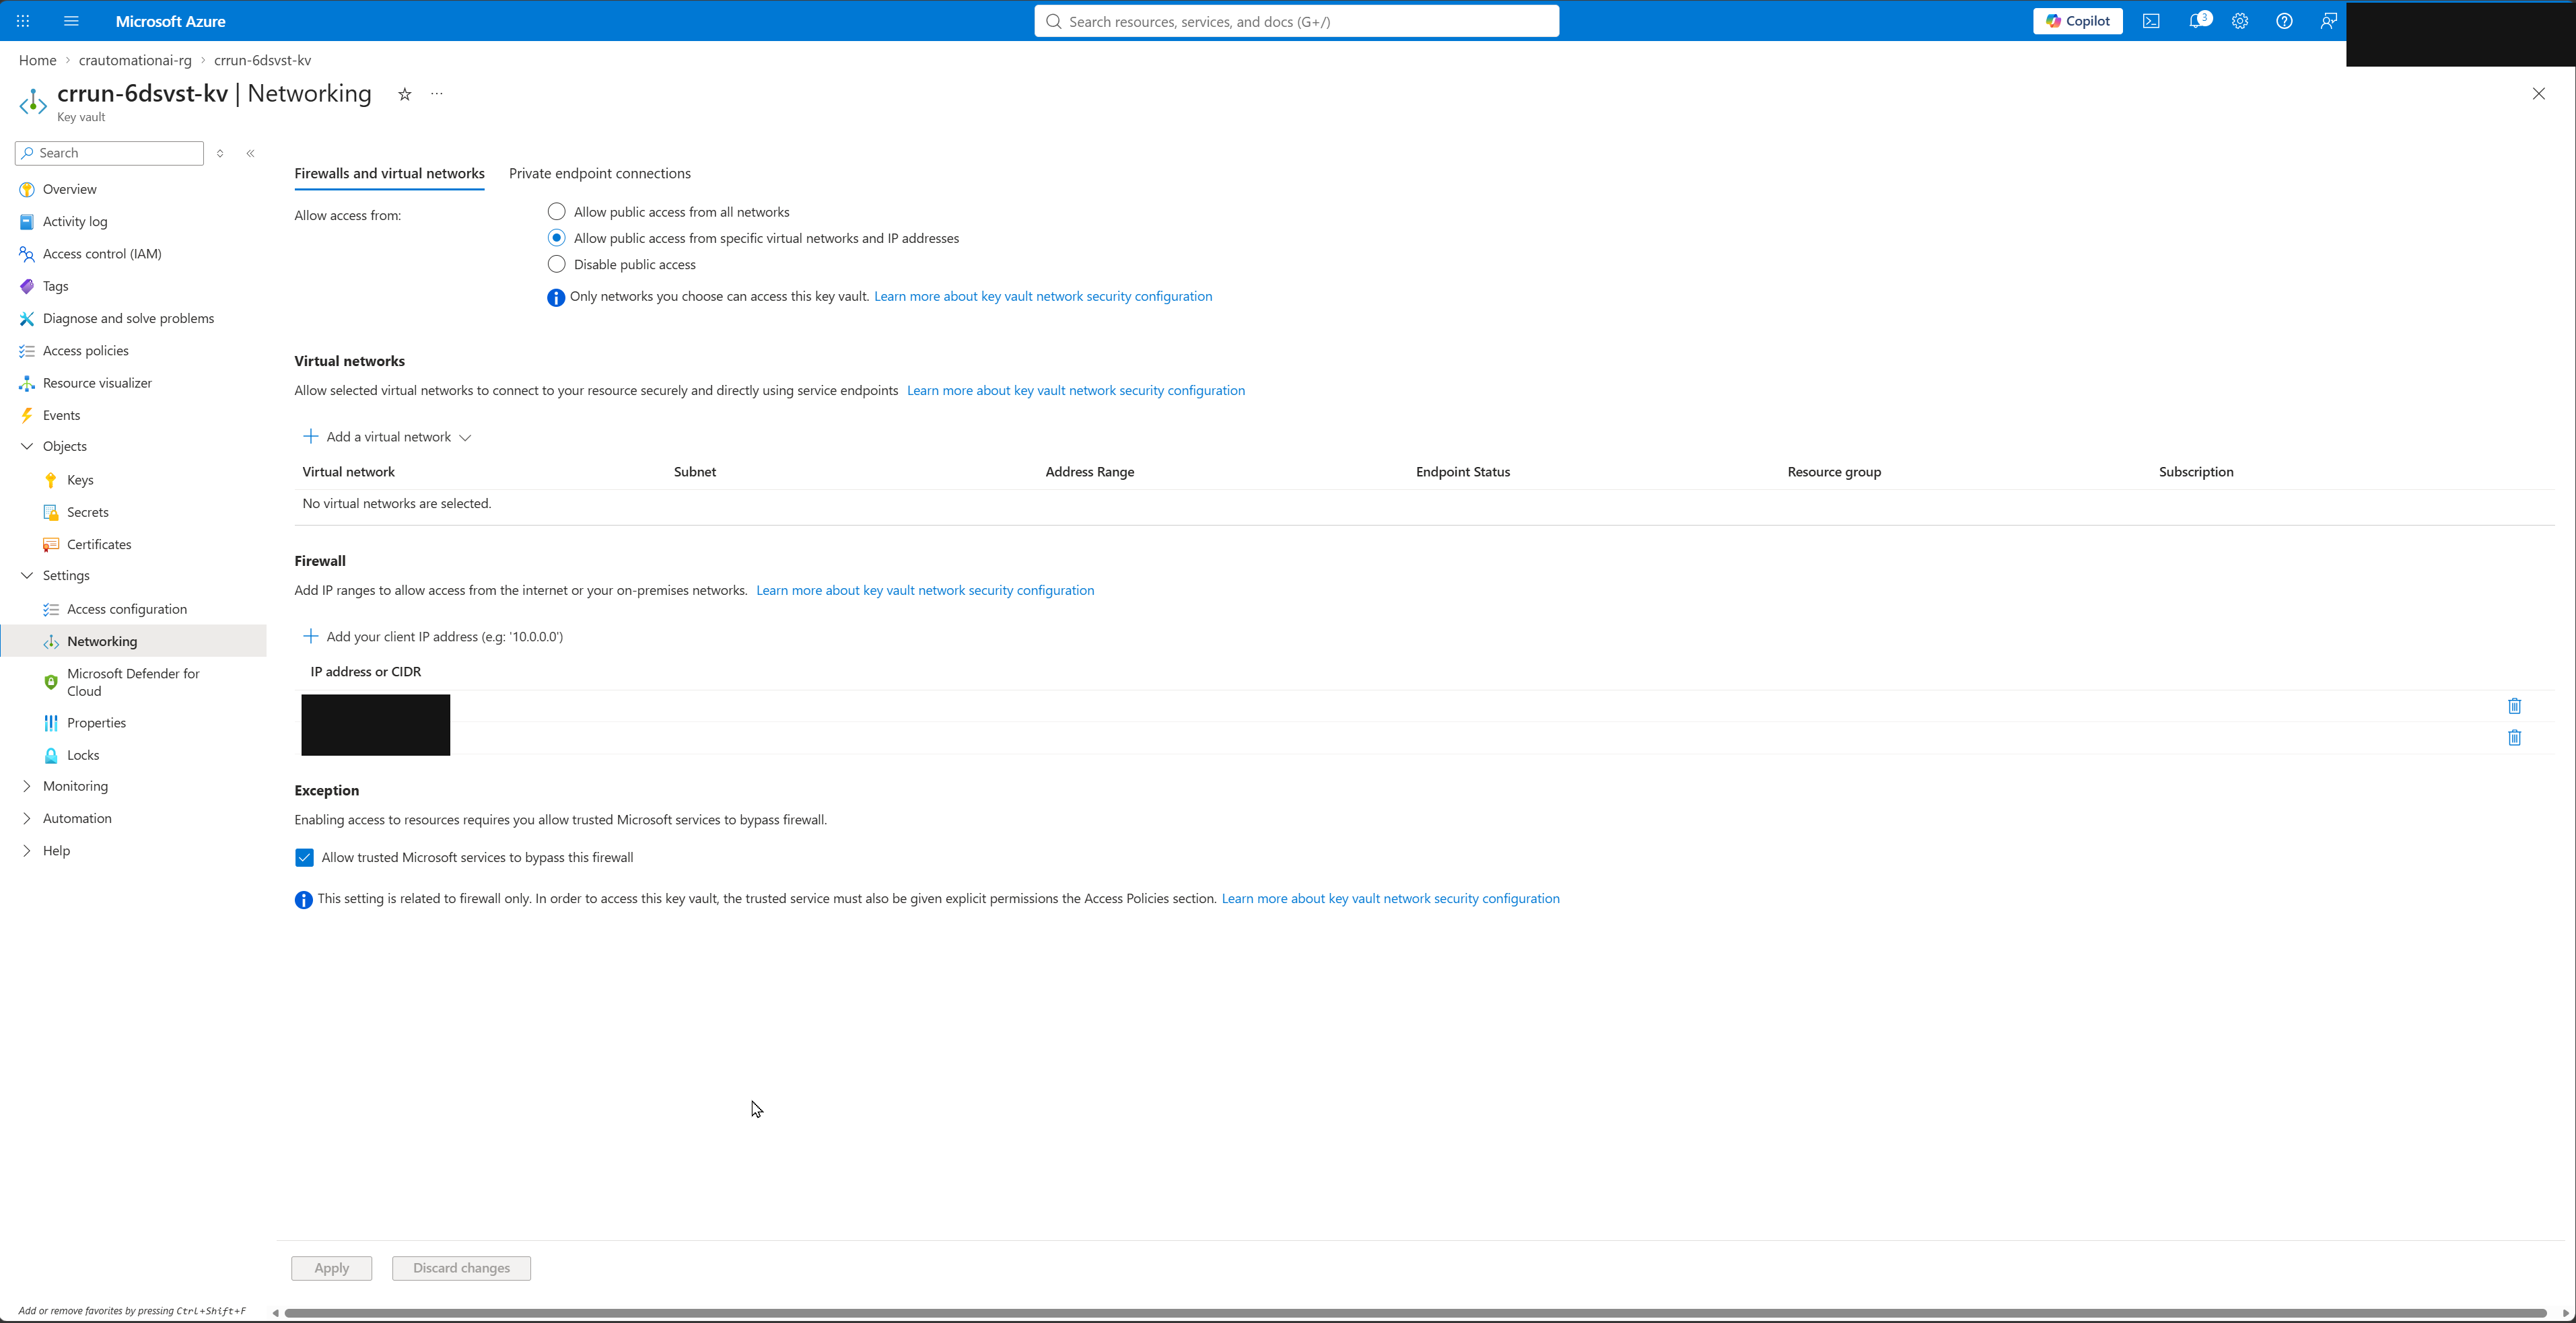
Task: Collapse the sidebar menu with double chevron
Action: click(251, 153)
